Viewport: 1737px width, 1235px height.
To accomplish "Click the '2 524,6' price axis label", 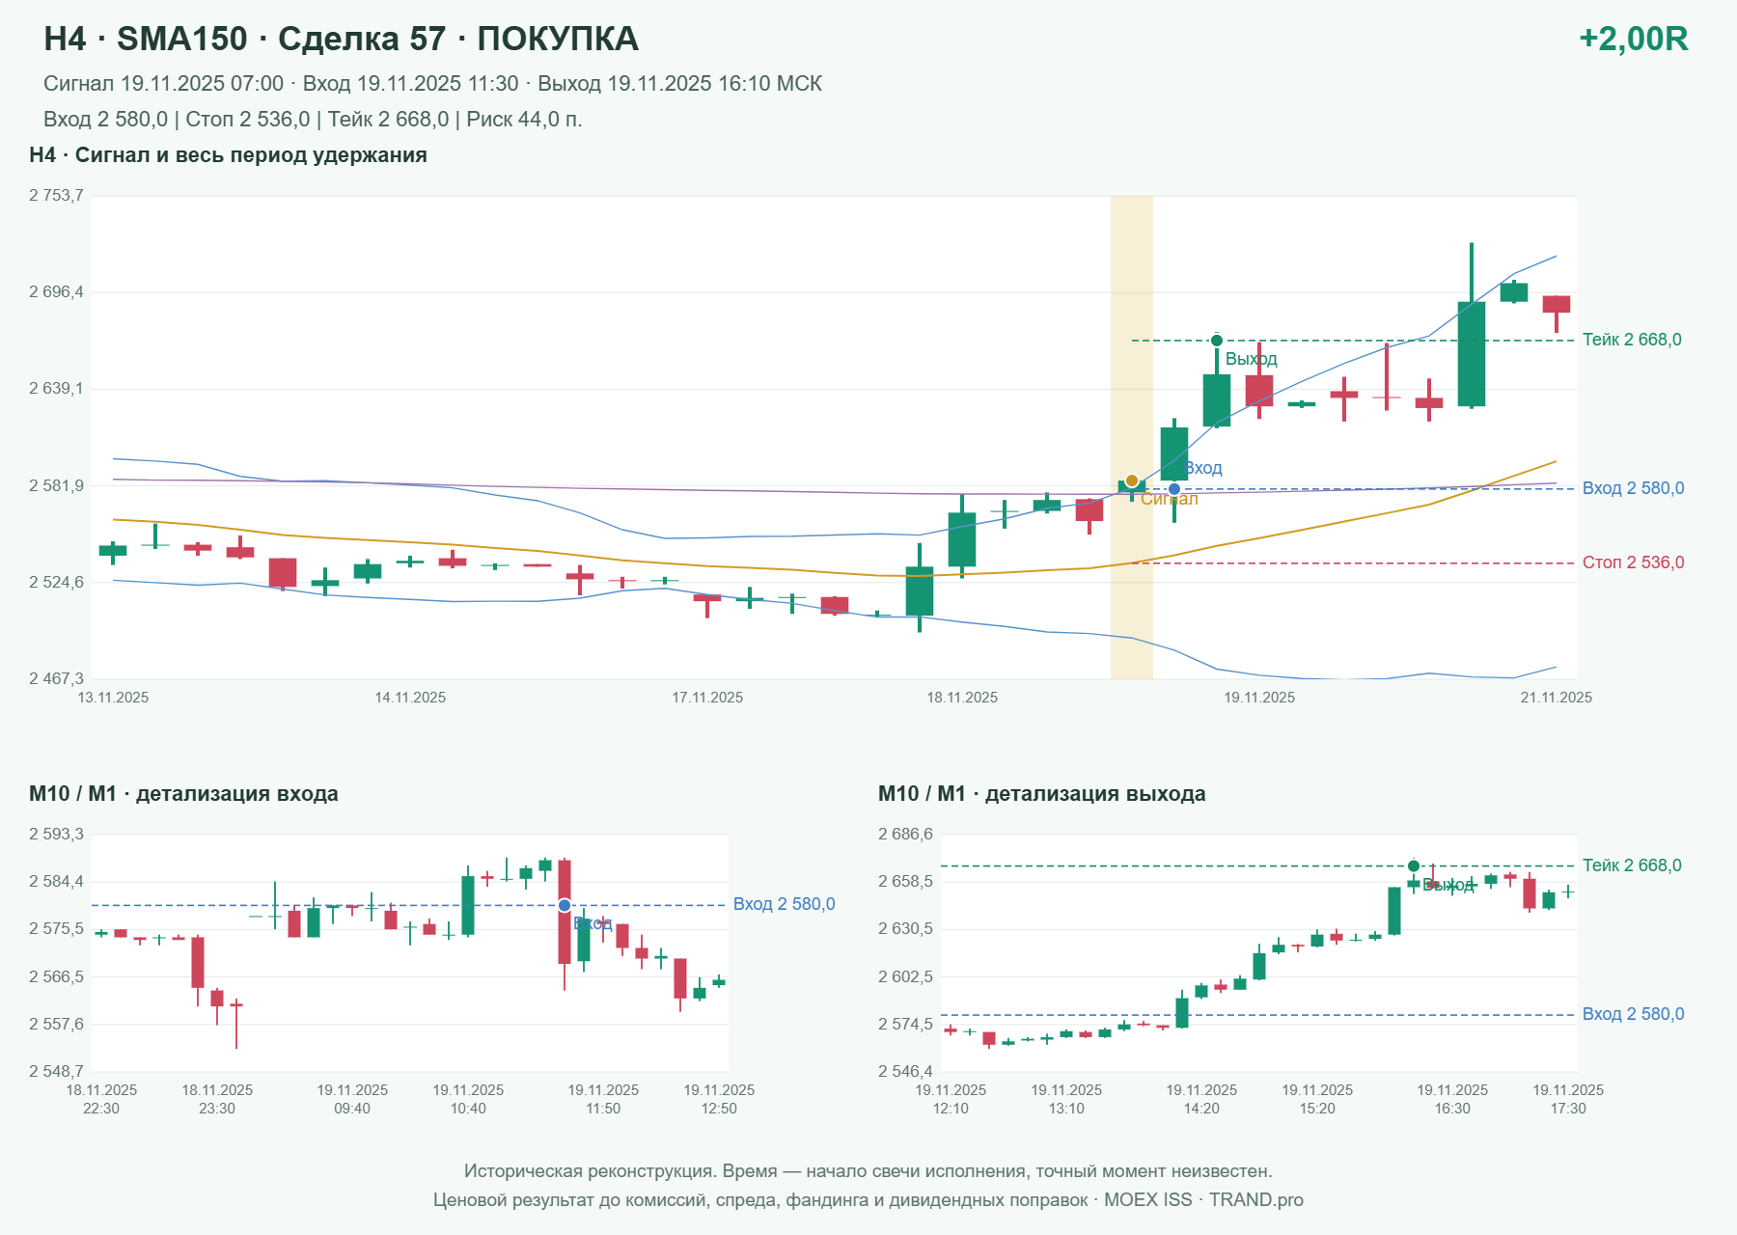I will pyautogui.click(x=56, y=583).
